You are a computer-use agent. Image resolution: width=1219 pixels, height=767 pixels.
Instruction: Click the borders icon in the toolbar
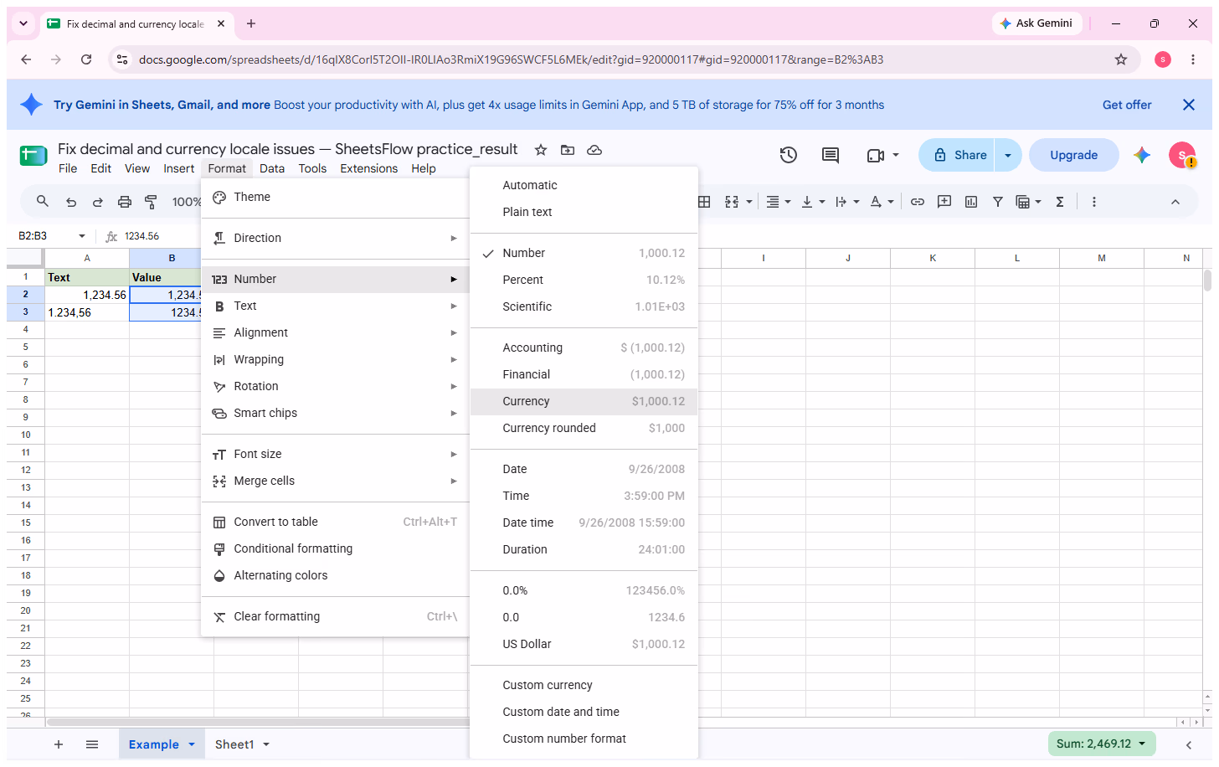pyautogui.click(x=704, y=202)
